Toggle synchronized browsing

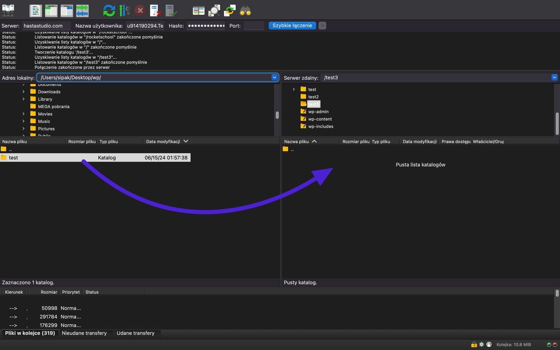point(230,10)
